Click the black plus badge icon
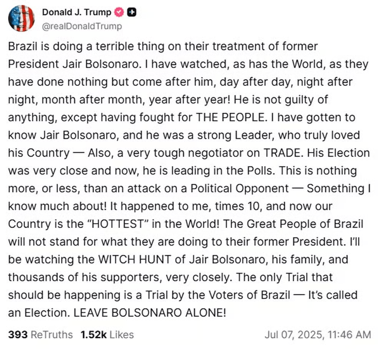 coord(132,12)
